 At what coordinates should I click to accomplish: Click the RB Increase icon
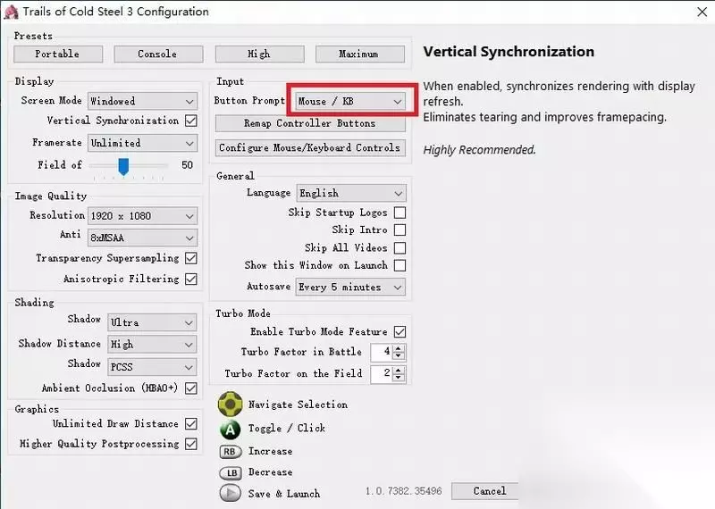(231, 452)
